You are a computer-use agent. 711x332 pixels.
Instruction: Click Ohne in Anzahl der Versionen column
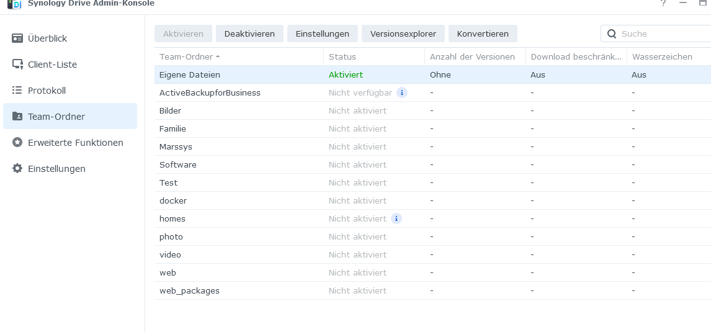click(440, 75)
